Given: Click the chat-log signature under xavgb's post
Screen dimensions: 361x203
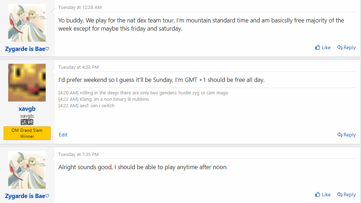Looking at the screenshot, I should pos(143,99).
